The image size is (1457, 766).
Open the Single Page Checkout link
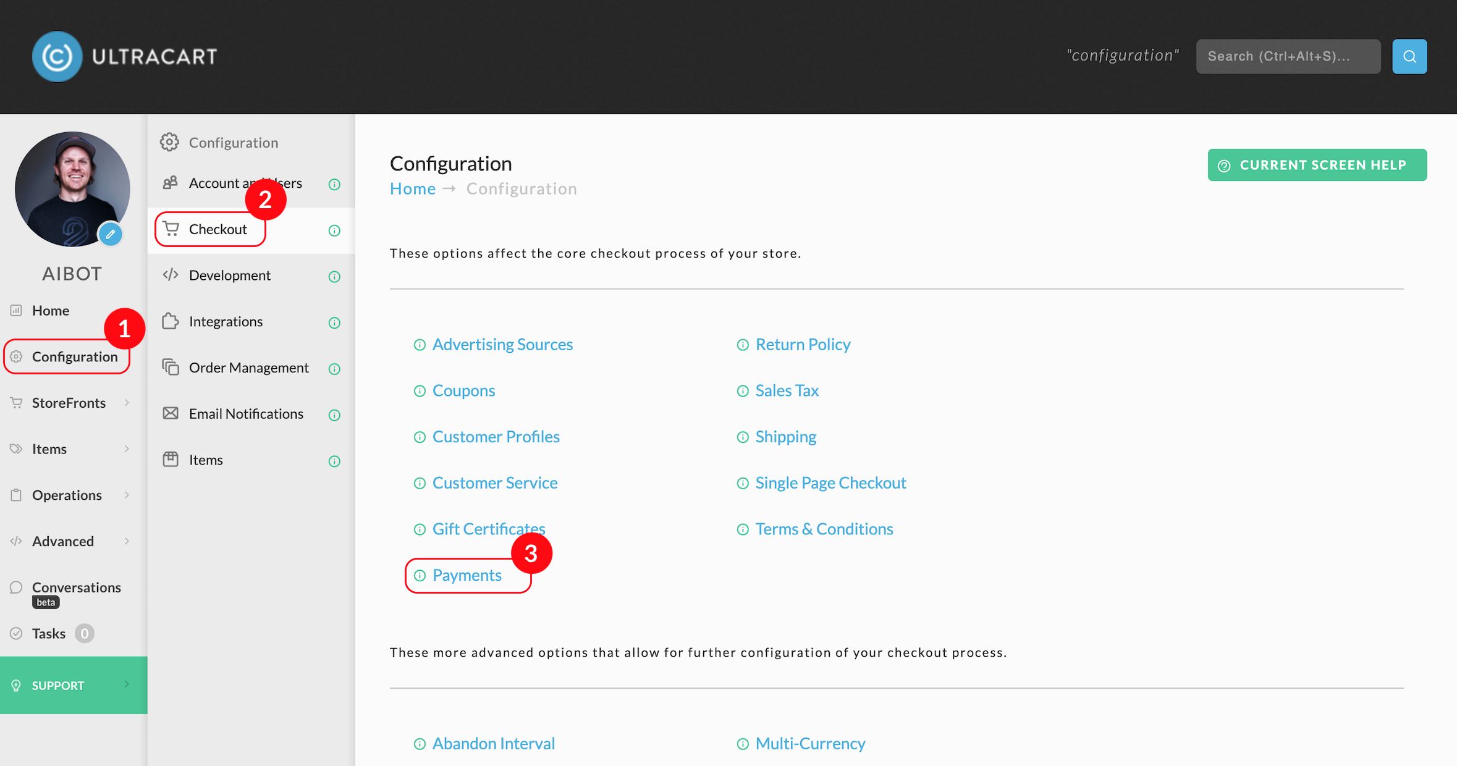(830, 482)
